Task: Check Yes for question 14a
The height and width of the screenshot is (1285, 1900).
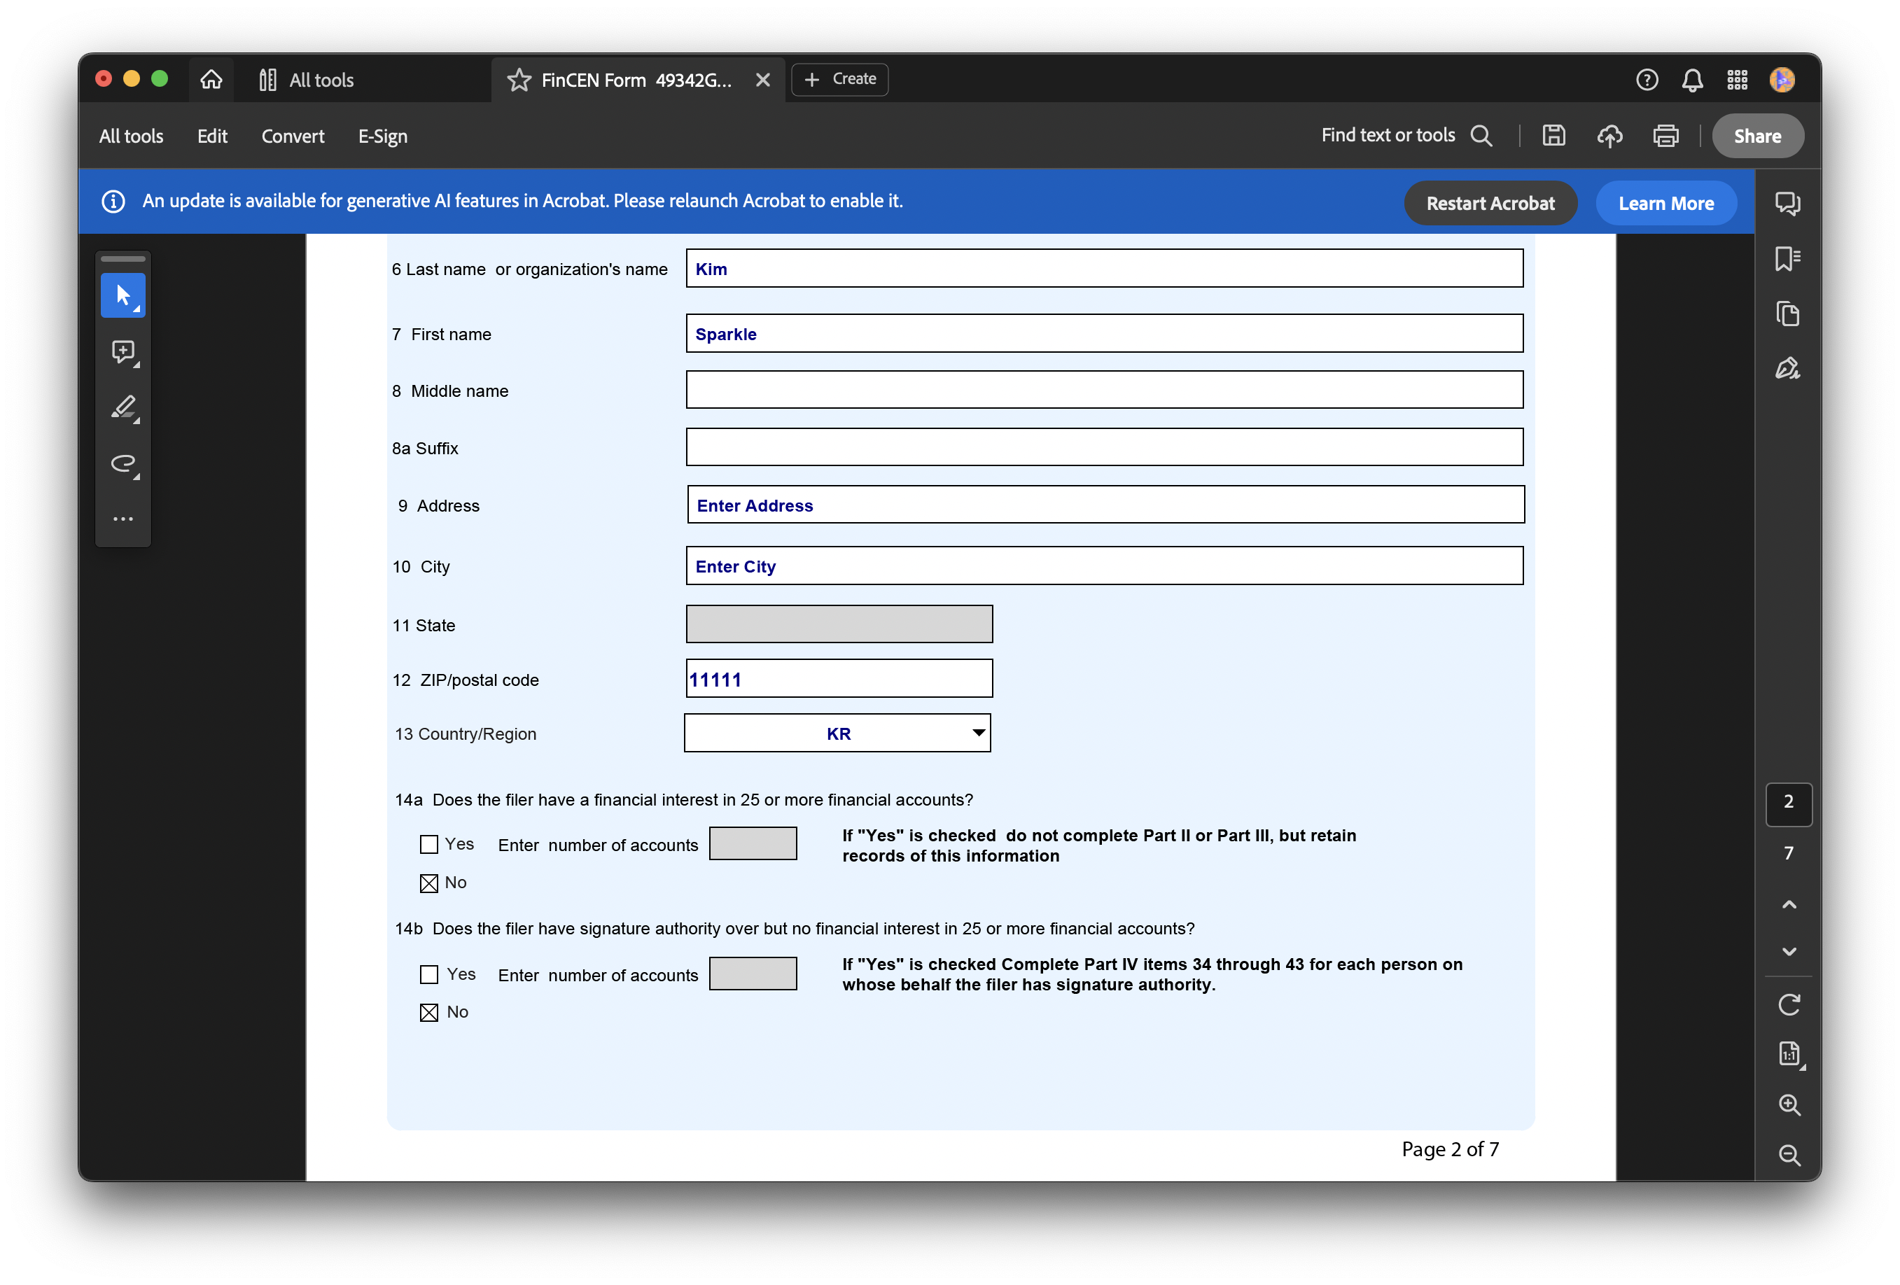Action: (428, 844)
